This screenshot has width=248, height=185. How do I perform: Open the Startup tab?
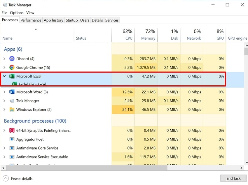pyautogui.click(x=71, y=20)
